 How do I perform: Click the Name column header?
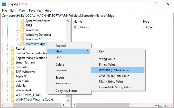pos(78,22)
